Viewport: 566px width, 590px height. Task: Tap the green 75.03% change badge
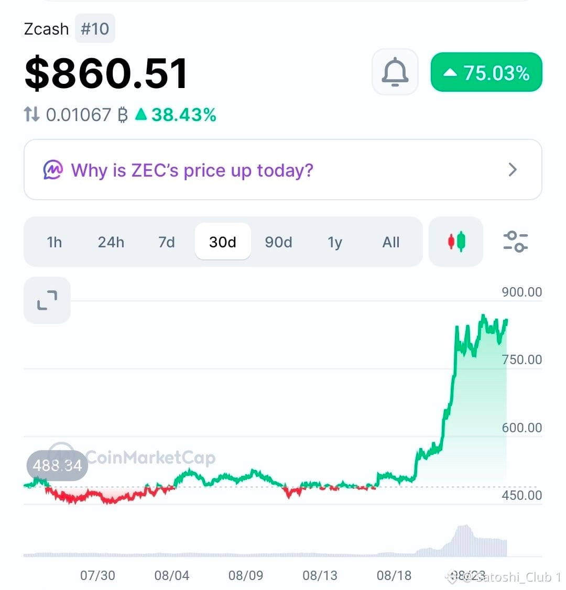point(486,72)
